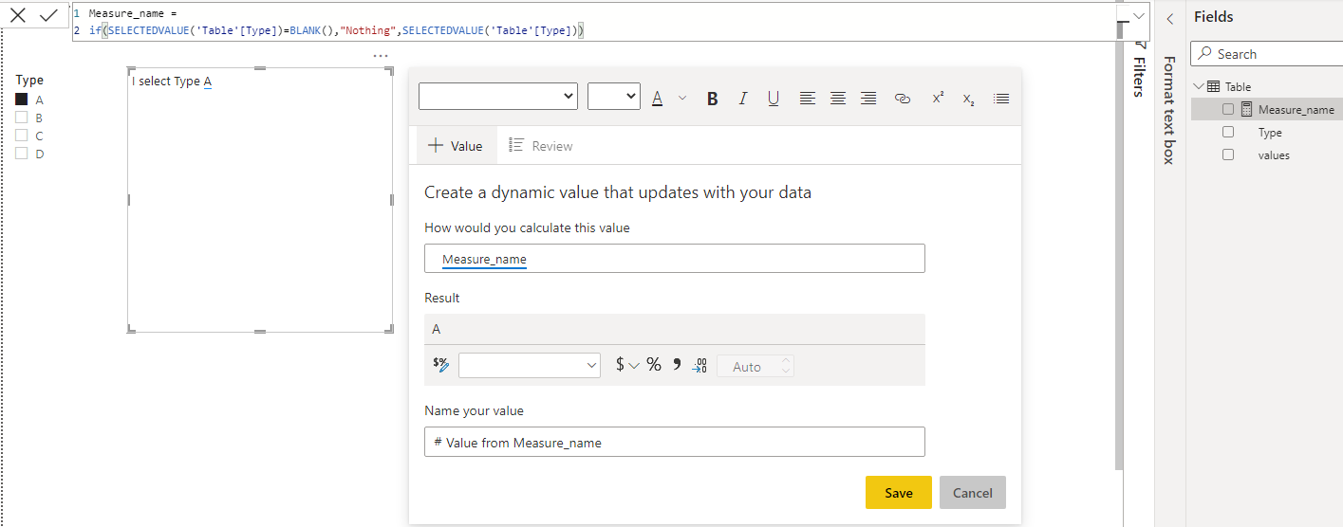The height and width of the screenshot is (527, 1343).
Task: Expand the formula bar with the chevron
Action: (x=1139, y=16)
